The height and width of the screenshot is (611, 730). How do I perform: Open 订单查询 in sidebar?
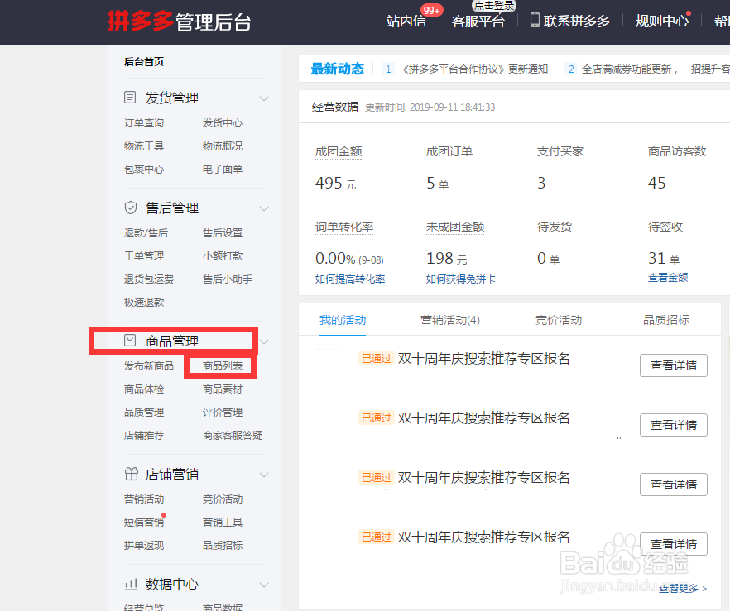(144, 122)
